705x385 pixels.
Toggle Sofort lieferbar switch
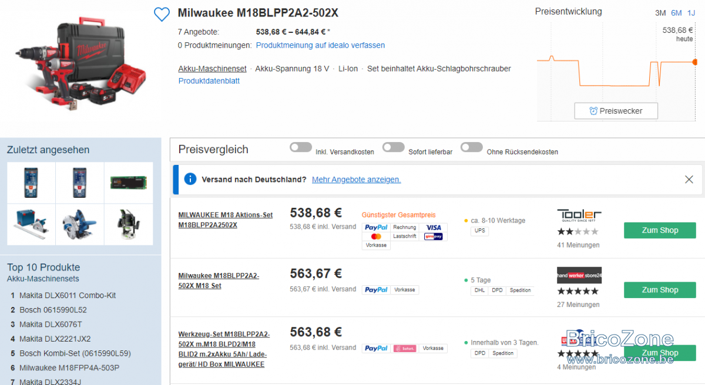[x=394, y=147]
